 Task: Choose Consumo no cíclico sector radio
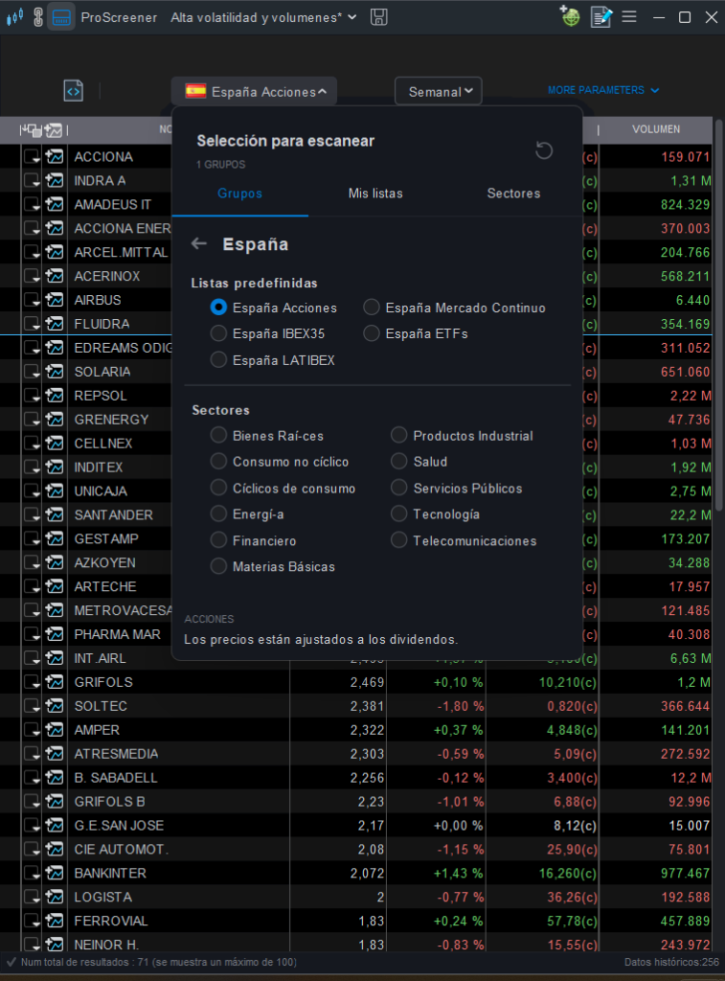(218, 461)
